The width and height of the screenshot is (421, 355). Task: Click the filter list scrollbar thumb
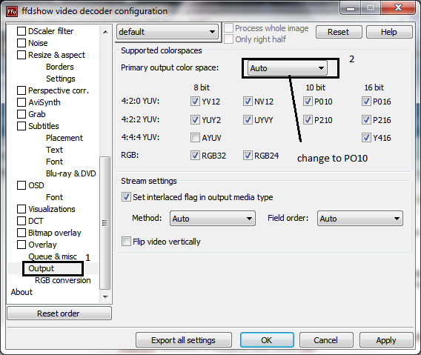105,223
